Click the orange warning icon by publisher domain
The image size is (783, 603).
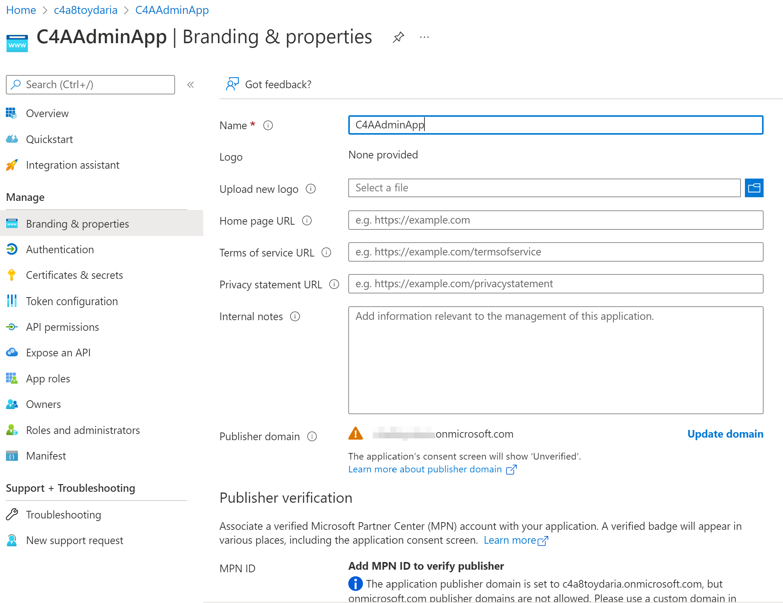point(356,434)
